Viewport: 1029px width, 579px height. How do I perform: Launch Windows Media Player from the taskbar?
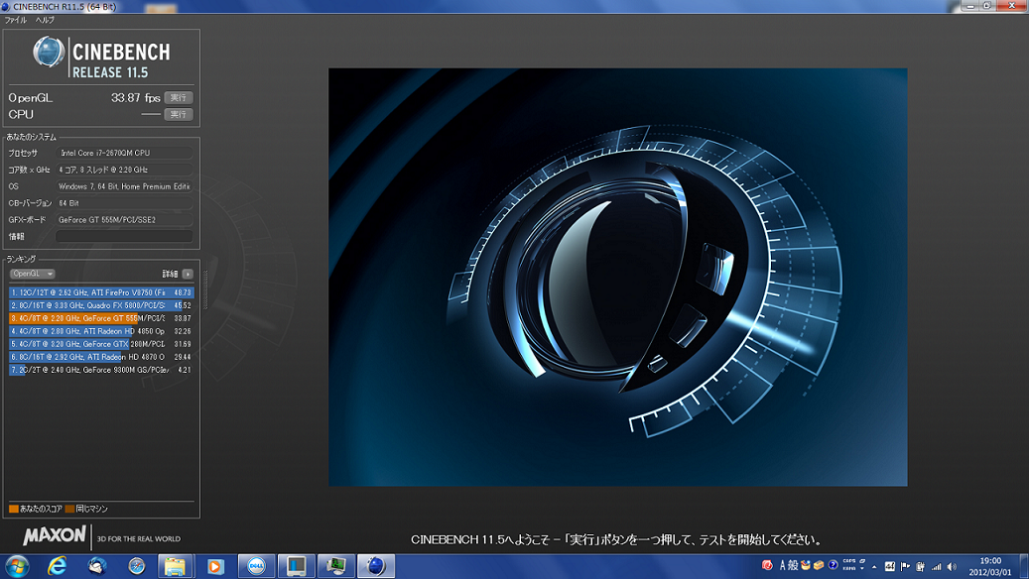[x=215, y=566]
